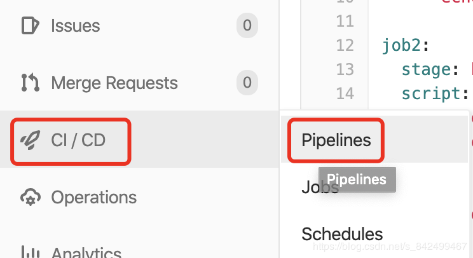Choose Pipelines from the flyout menu

(x=336, y=140)
